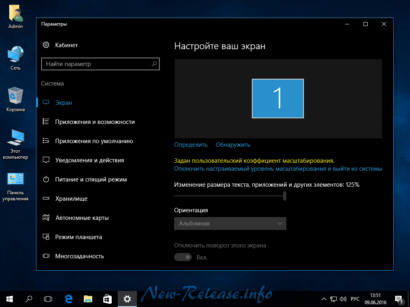Click the Определить link
The height and width of the screenshot is (307, 410).
191,145
